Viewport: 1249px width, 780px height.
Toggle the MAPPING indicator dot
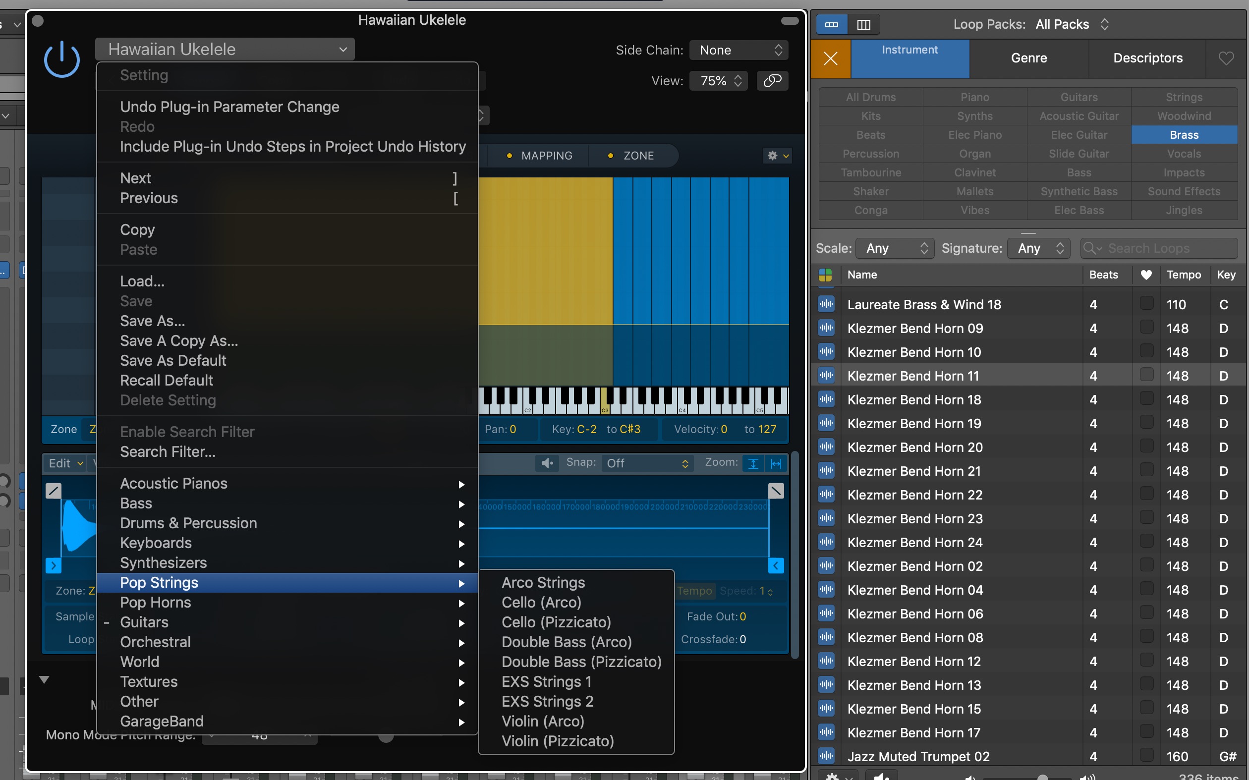point(509,155)
